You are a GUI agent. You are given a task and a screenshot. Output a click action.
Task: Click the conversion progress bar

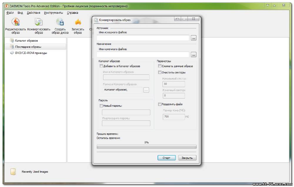[x=147, y=147]
